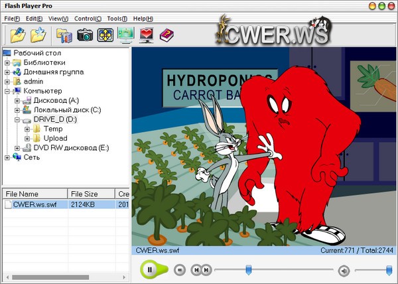Viewport: 398px width, 284px height.
Task: Open help via the question-mark book icon
Action: click(166, 35)
